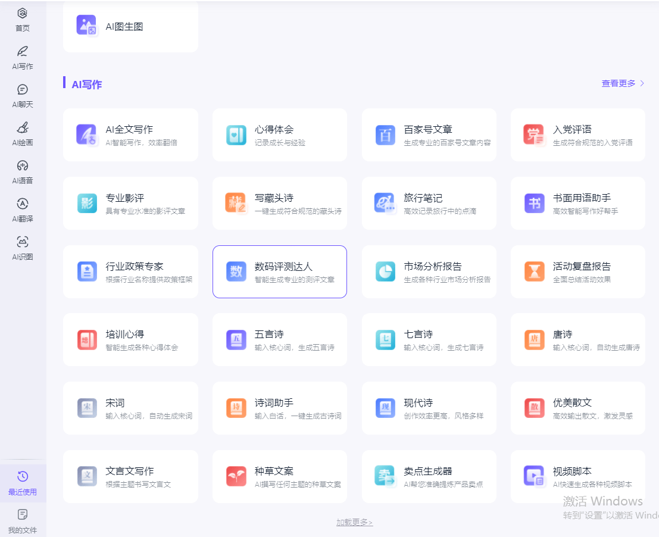Open 我的文件 in the sidebar
Image resolution: width=659 pixels, height=537 pixels.
click(23, 520)
